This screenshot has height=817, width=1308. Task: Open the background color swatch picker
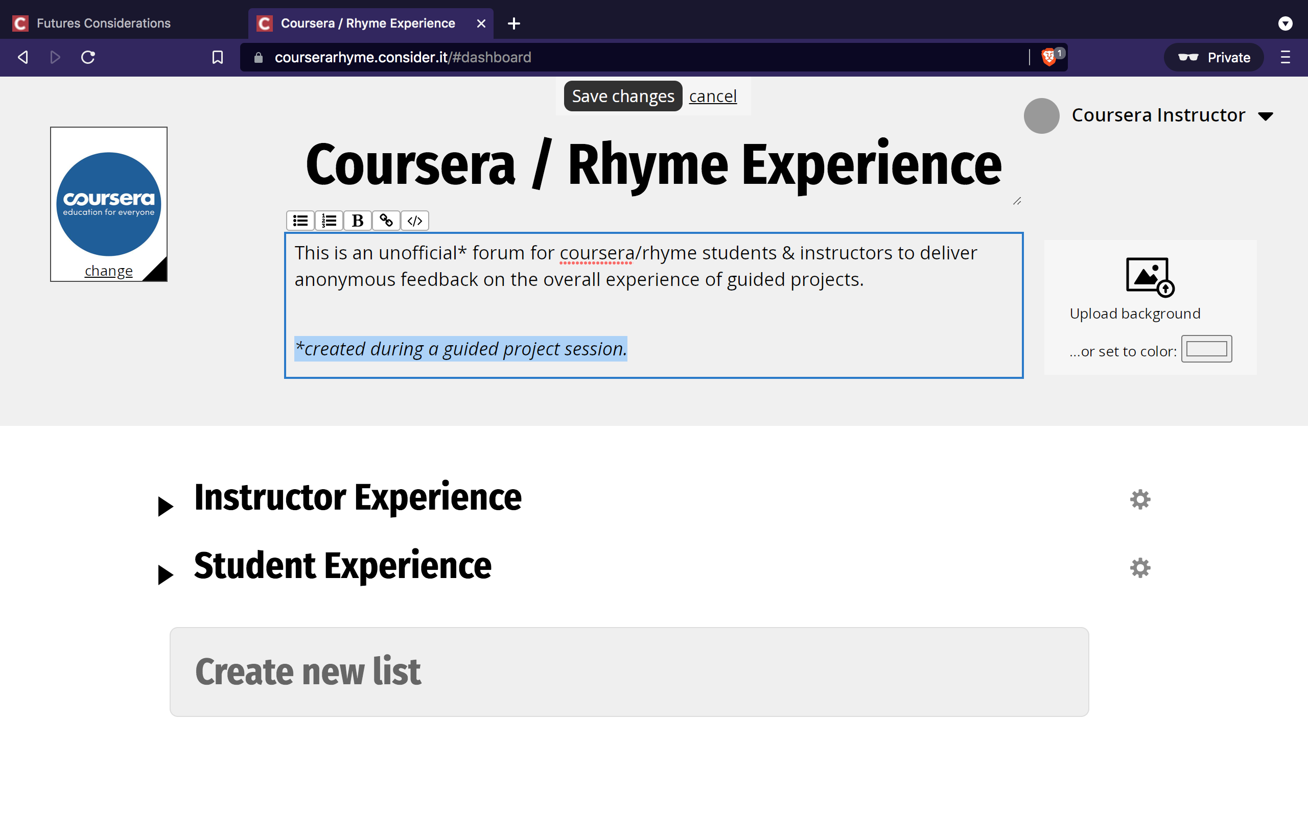[x=1206, y=349]
